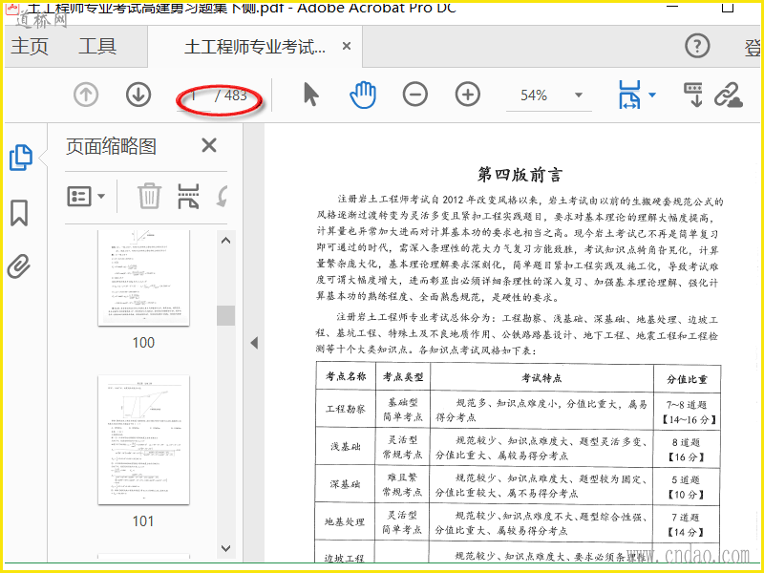The width and height of the screenshot is (764, 573).
Task: Click the fit width page icon
Action: [x=629, y=95]
